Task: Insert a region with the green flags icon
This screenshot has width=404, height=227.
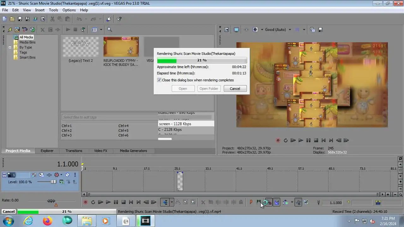Action: click(259, 202)
